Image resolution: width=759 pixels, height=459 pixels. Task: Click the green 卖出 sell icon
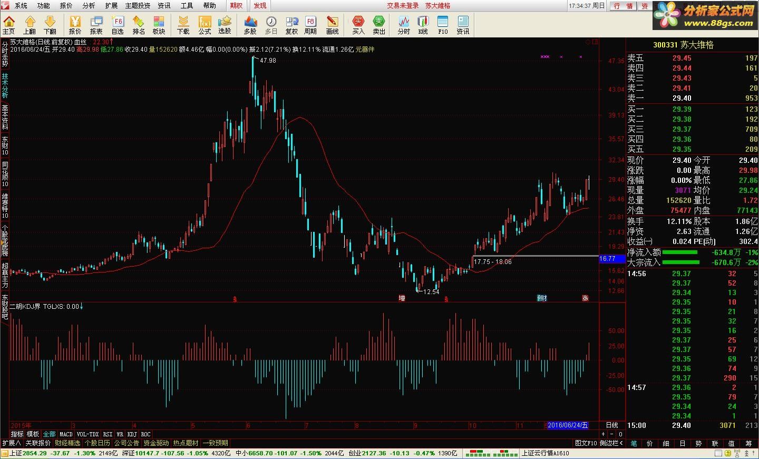tap(379, 25)
